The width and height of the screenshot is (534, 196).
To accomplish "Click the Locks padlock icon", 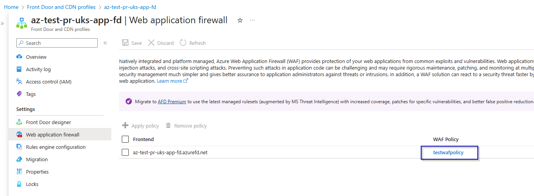I will [19, 184].
